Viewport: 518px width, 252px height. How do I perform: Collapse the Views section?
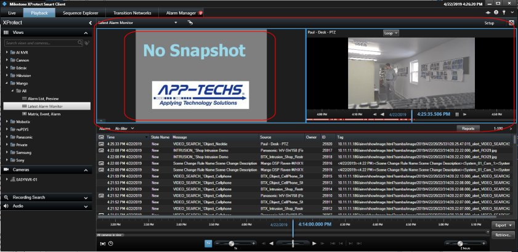click(86, 33)
